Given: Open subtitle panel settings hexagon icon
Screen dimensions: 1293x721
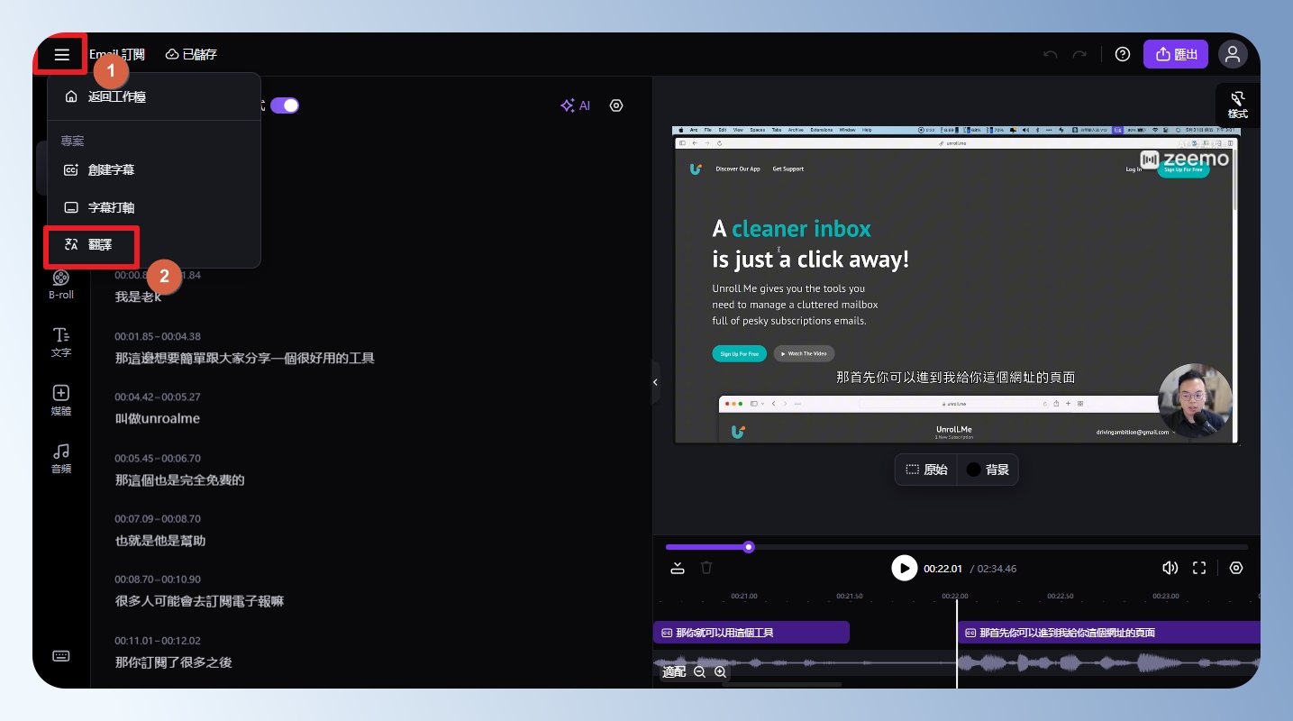Looking at the screenshot, I should (616, 105).
